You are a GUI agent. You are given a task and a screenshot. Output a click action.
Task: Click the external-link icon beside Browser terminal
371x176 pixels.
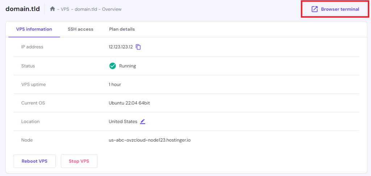point(314,9)
